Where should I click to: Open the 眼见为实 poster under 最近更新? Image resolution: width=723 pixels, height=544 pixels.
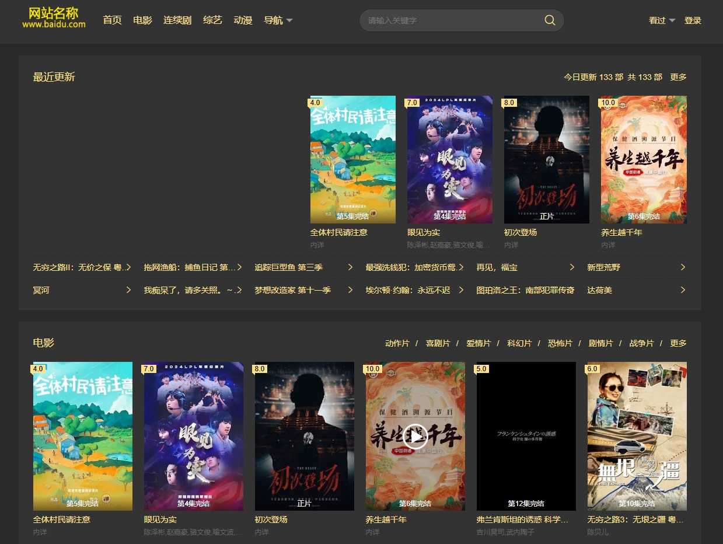tap(450, 159)
